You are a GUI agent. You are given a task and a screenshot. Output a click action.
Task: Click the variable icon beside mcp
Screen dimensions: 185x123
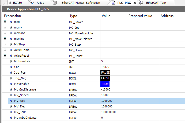pyautogui.click(x=11, y=22)
